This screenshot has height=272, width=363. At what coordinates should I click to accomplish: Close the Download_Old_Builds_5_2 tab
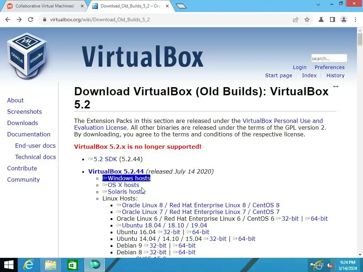pos(167,6)
